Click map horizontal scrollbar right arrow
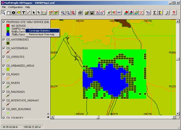 [174, 117]
